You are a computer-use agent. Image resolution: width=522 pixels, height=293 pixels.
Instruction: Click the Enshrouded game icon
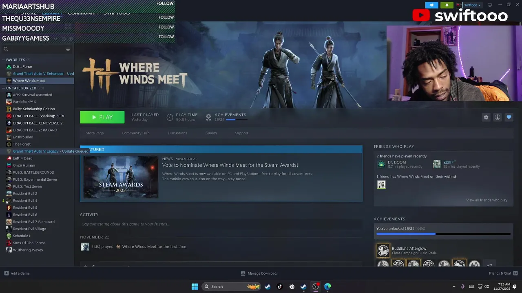click(x=9, y=137)
